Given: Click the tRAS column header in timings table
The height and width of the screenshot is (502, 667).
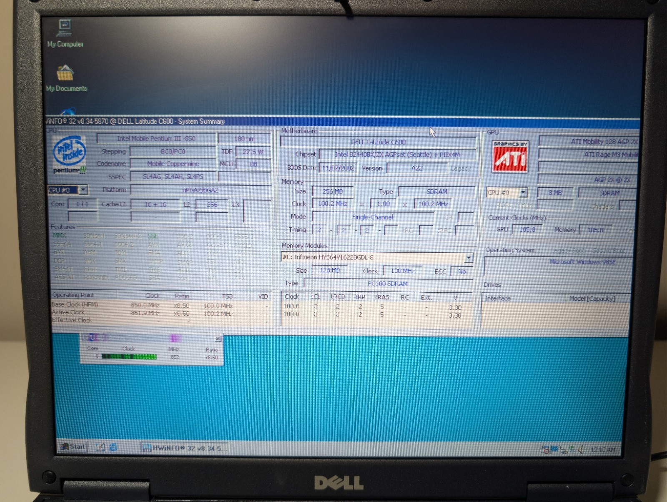Looking at the screenshot, I should 382,297.
